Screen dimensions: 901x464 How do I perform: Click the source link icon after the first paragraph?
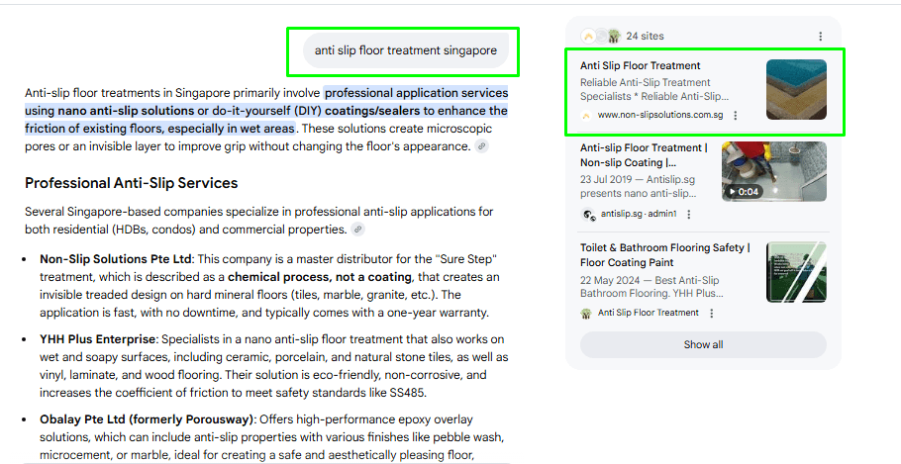[x=481, y=146]
